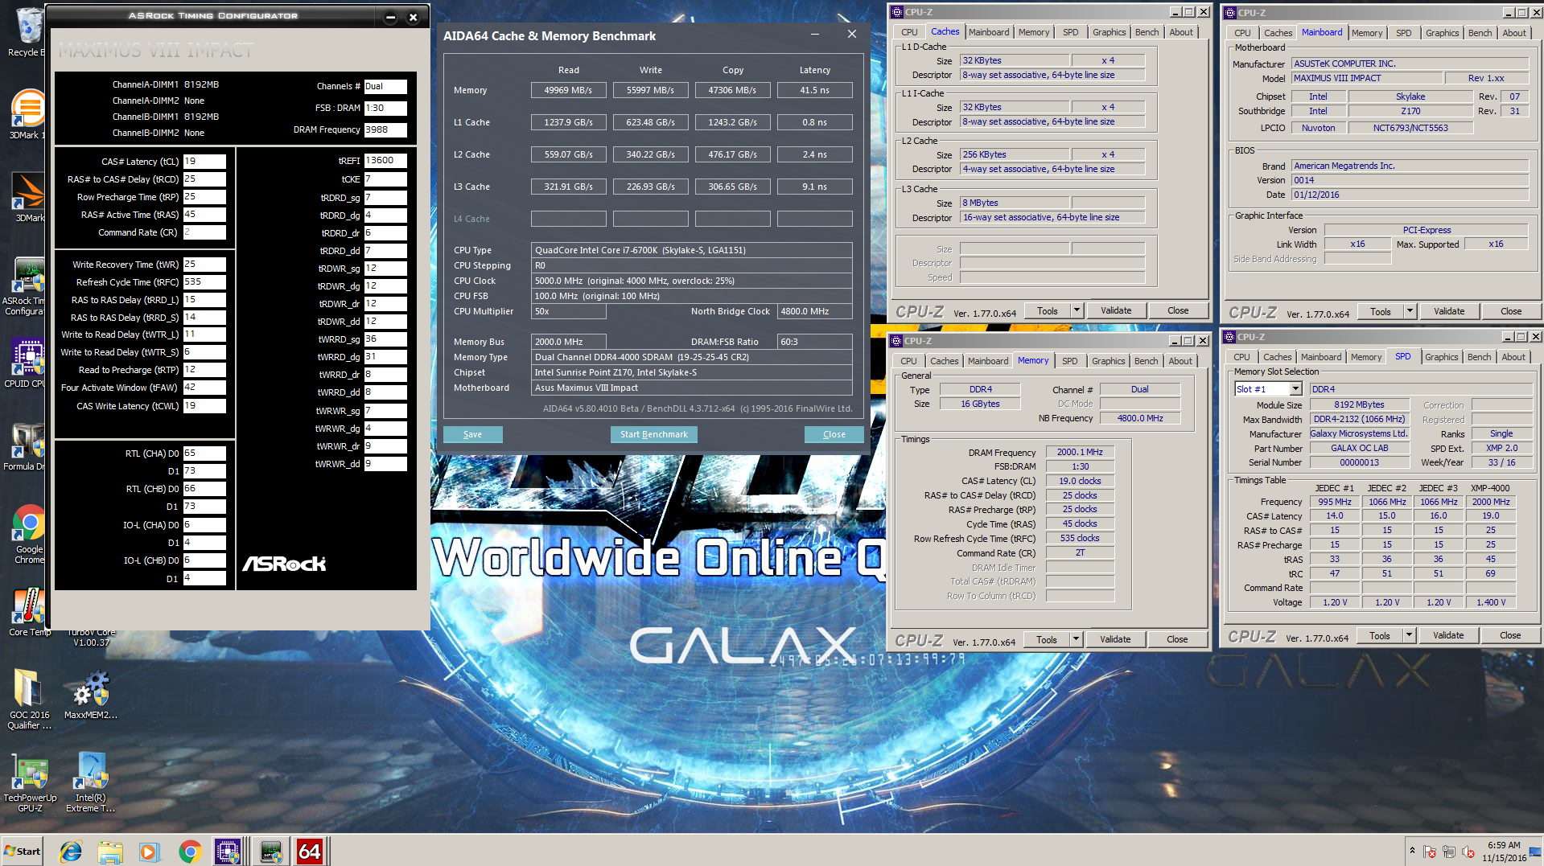Click the RTL (CHA) D0 field showing 65
Screen dimensions: 1544x866
pyautogui.click(x=204, y=454)
